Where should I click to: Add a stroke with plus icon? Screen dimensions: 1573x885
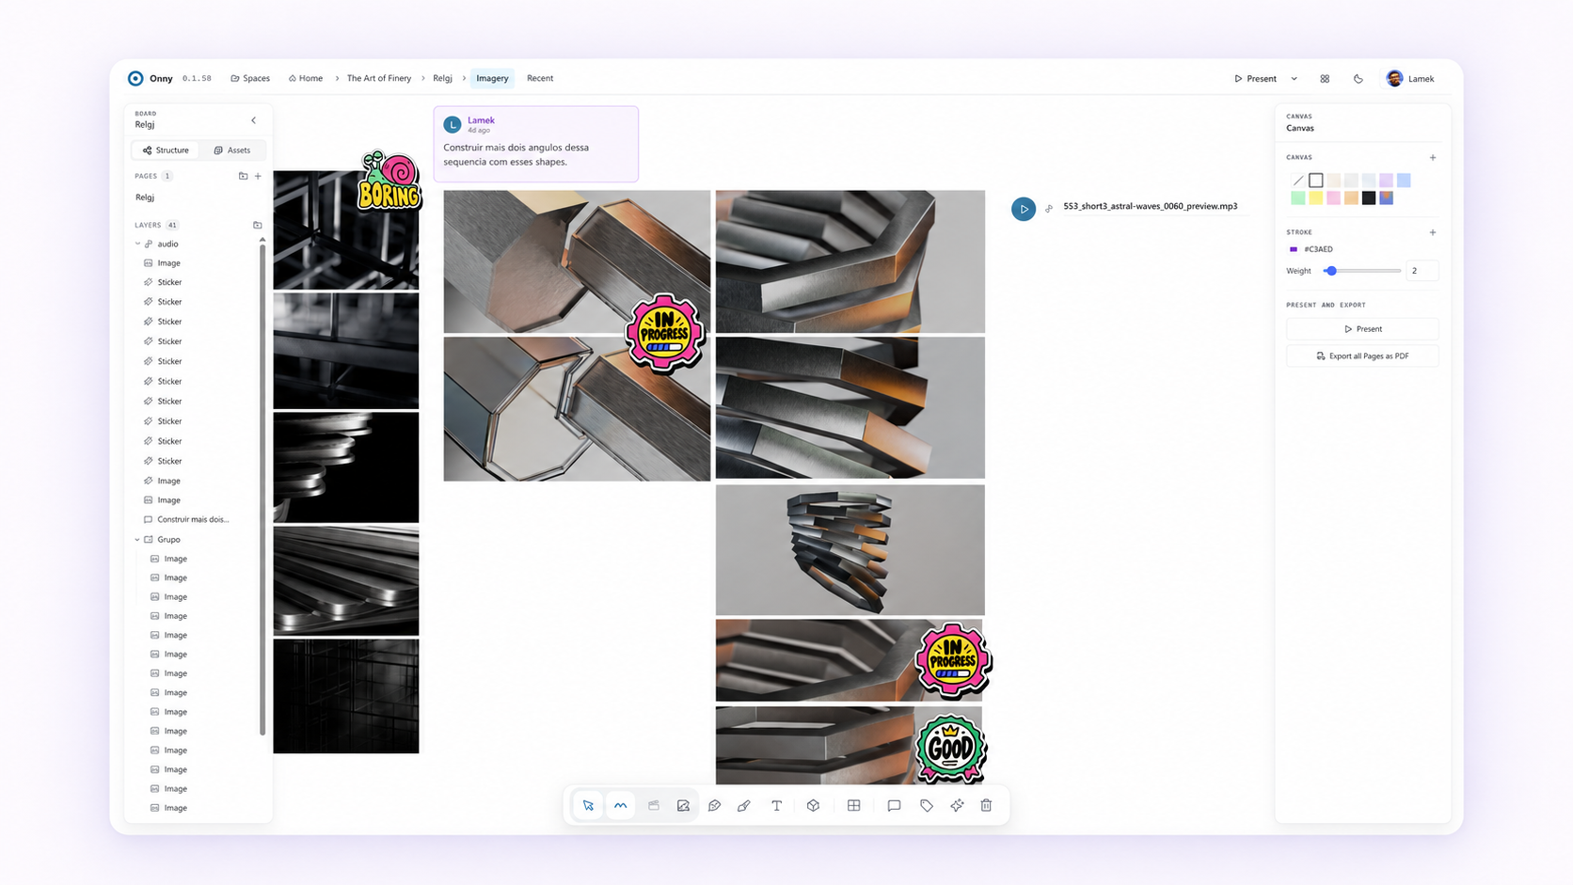(1433, 232)
